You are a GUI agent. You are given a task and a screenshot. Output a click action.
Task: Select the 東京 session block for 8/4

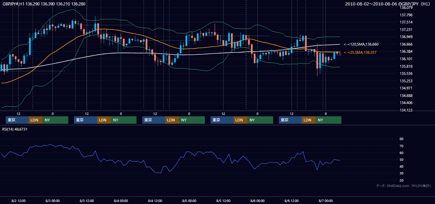tap(154, 120)
